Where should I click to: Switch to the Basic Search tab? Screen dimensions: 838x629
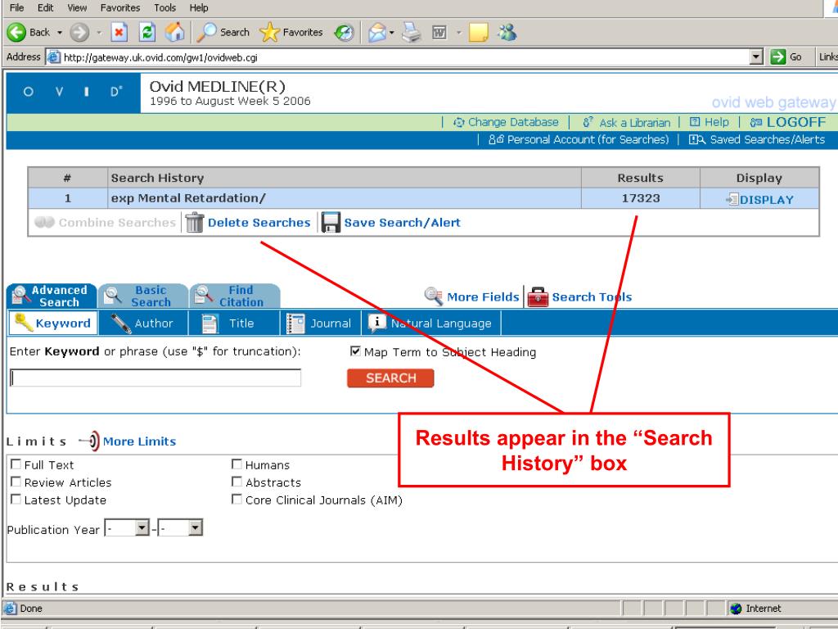pos(143,296)
